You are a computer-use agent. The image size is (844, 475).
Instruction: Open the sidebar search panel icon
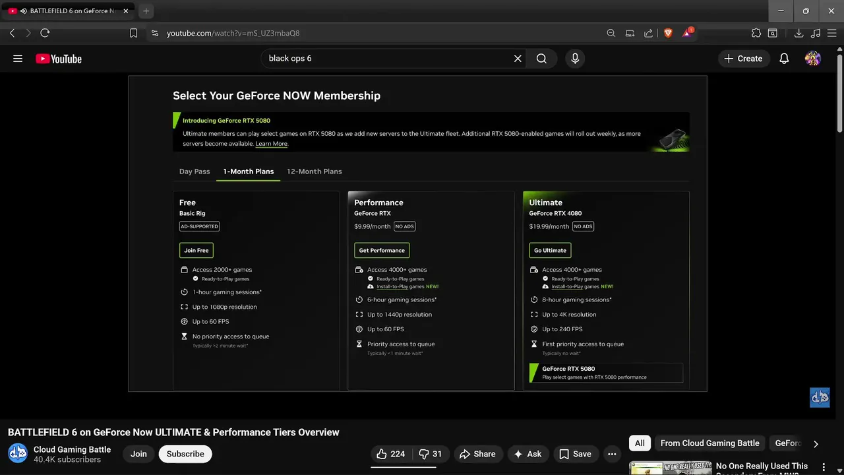(773, 33)
